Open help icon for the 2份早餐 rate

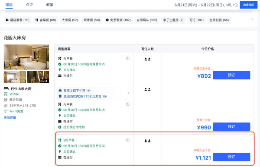click(x=128, y=140)
